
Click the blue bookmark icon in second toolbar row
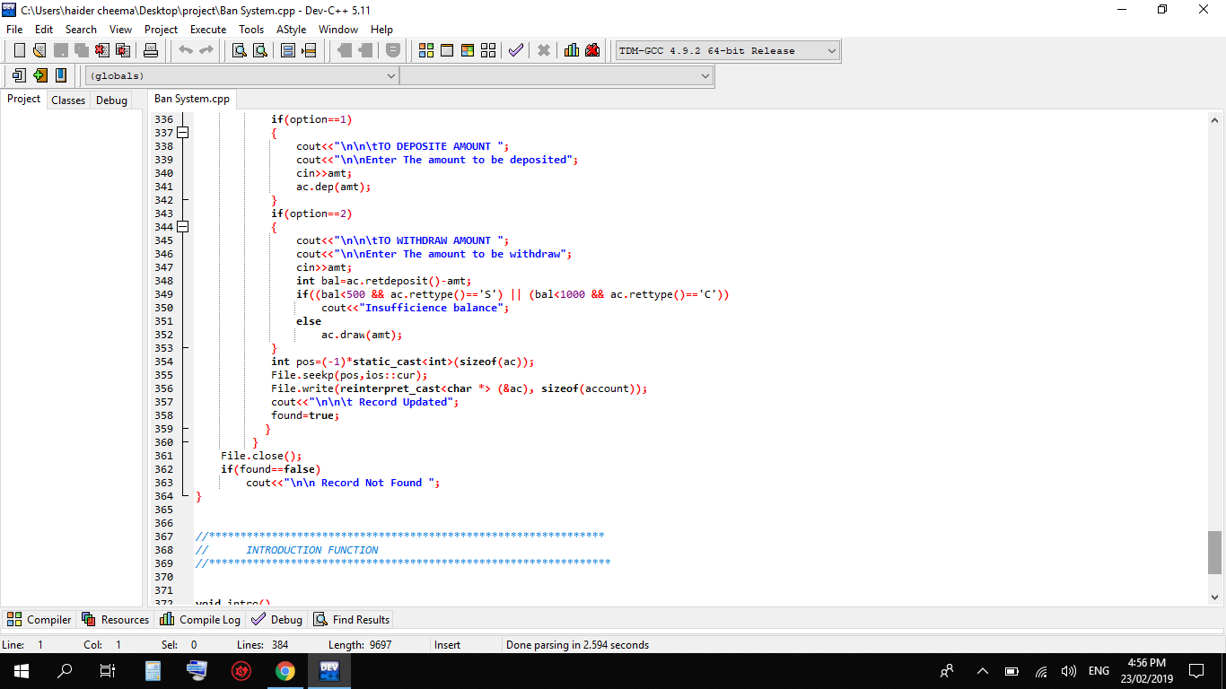click(x=61, y=75)
